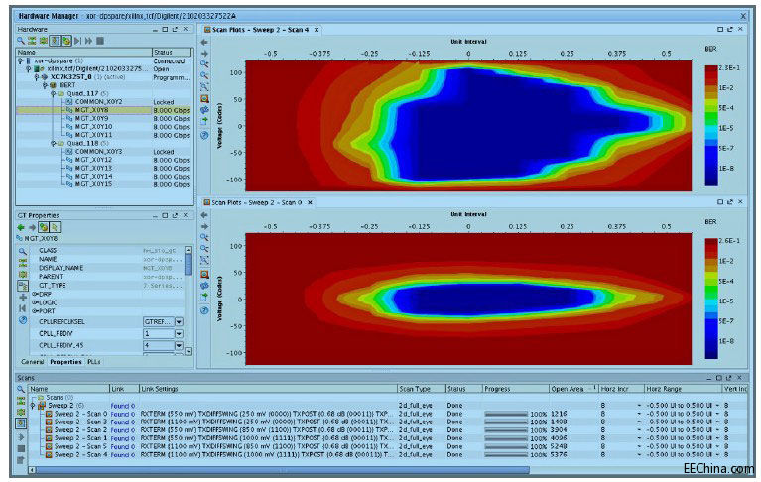761x482 pixels.
Task: Click the Link Settings column header
Action: pyautogui.click(x=268, y=389)
